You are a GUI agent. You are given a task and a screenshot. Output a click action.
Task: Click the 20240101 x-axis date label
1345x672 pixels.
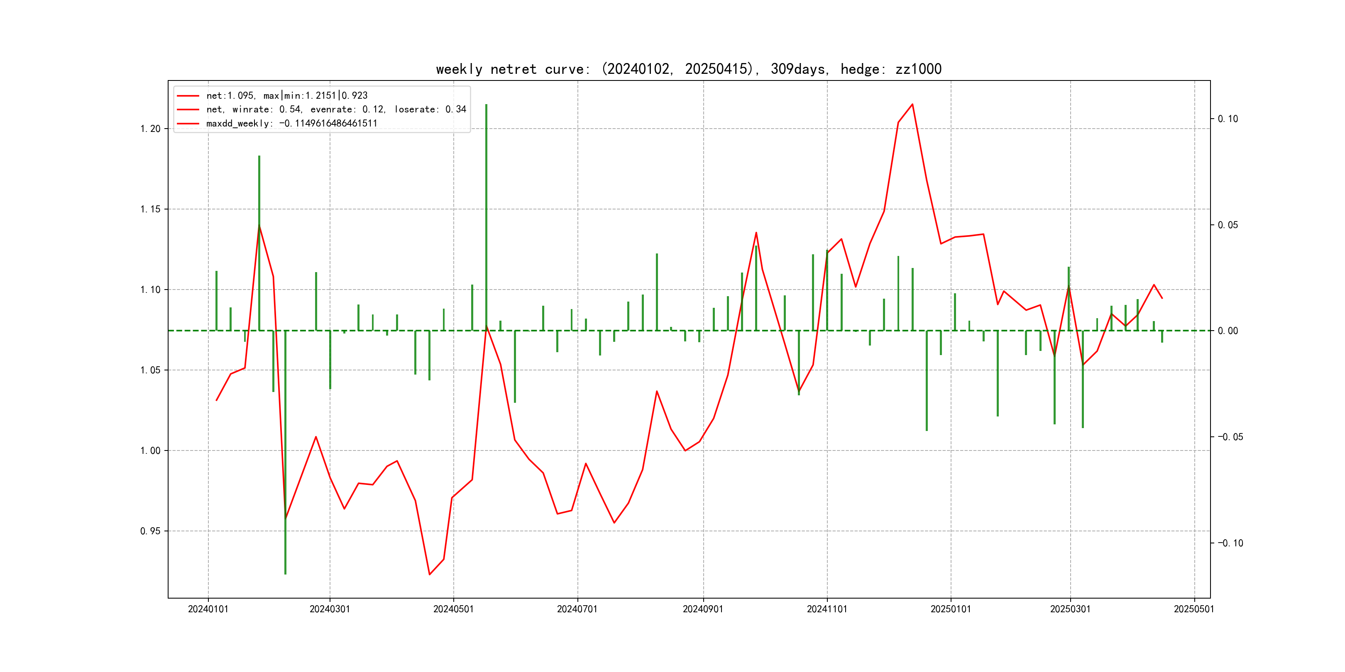(208, 609)
